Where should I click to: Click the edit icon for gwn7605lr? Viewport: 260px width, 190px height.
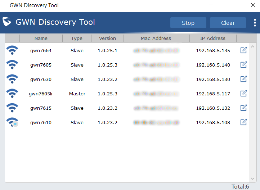tap(243, 94)
